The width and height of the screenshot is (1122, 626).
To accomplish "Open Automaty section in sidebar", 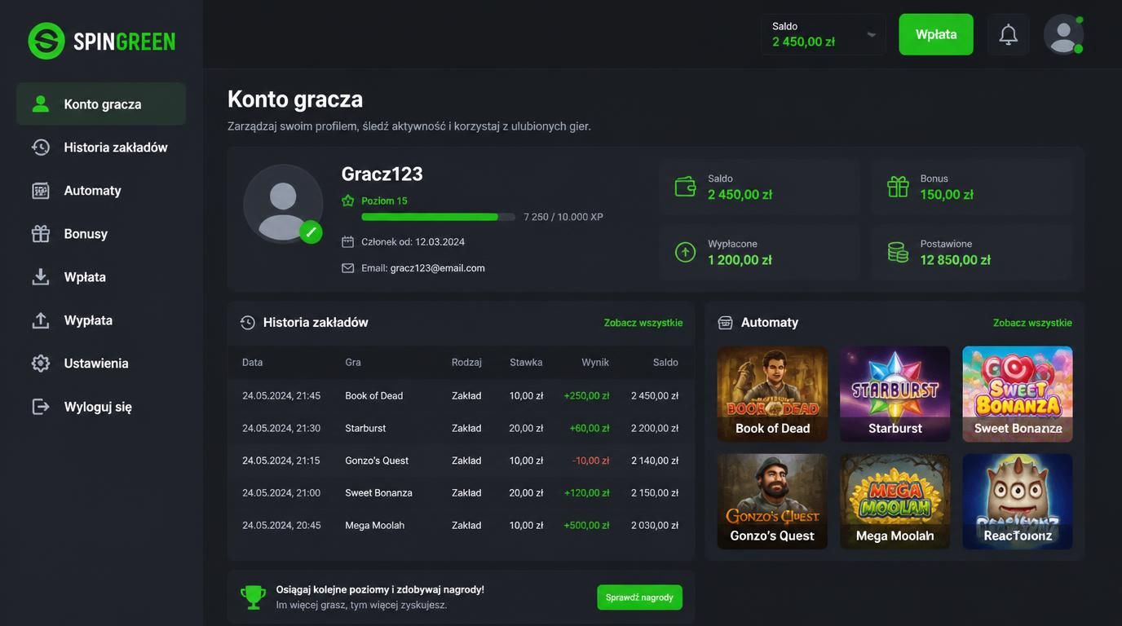I will 101,190.
